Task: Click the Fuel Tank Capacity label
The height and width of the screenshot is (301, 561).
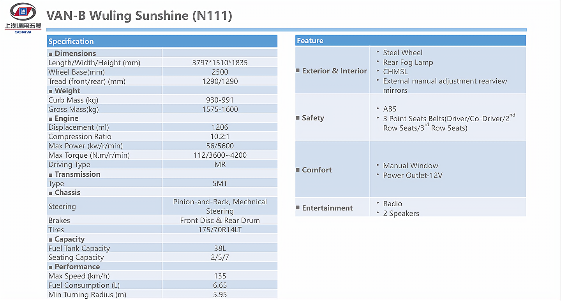Action: pos(79,248)
